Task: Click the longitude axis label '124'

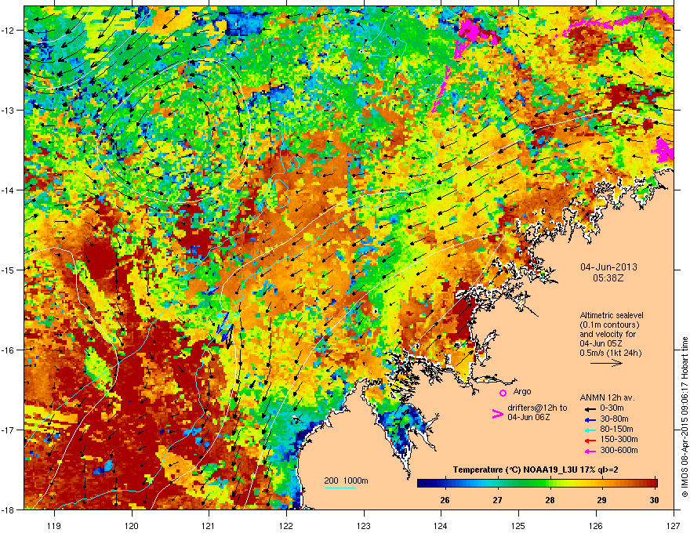Action: coord(441,525)
